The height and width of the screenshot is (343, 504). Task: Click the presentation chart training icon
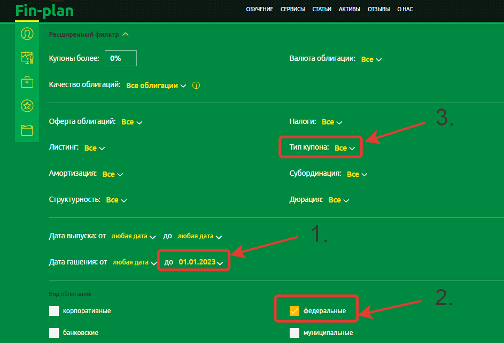tap(27, 57)
